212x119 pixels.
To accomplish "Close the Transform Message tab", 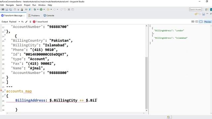I will pyautogui.click(x=24, y=16).
